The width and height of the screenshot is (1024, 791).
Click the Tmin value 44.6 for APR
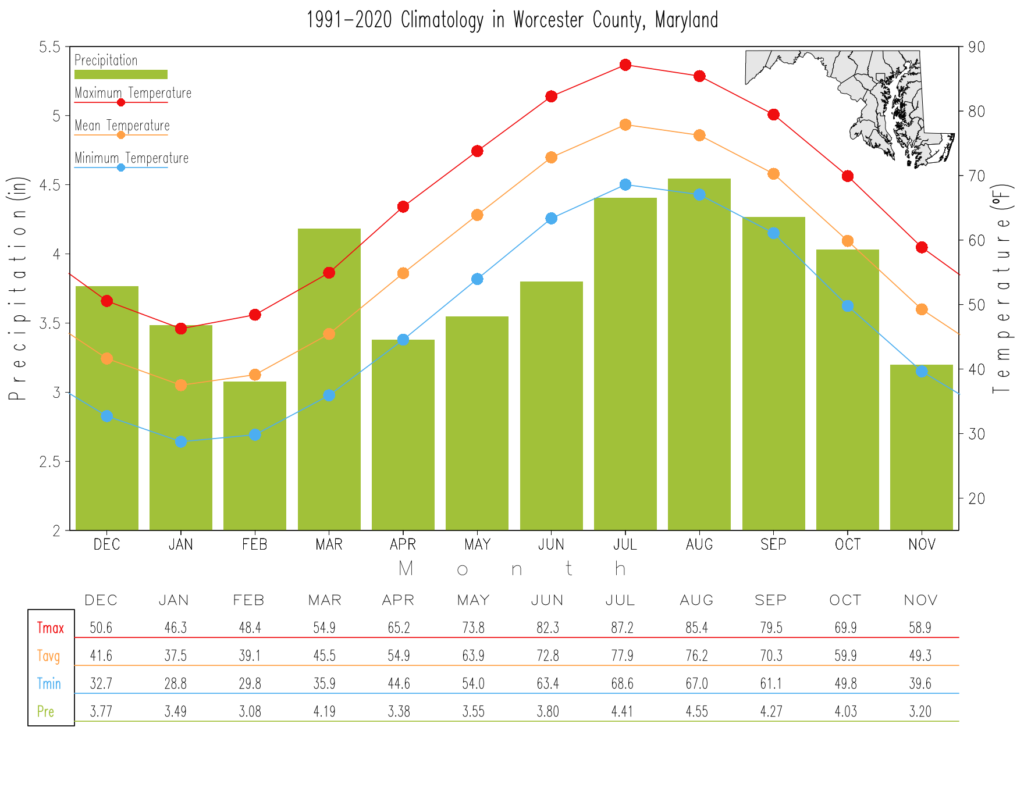click(399, 683)
